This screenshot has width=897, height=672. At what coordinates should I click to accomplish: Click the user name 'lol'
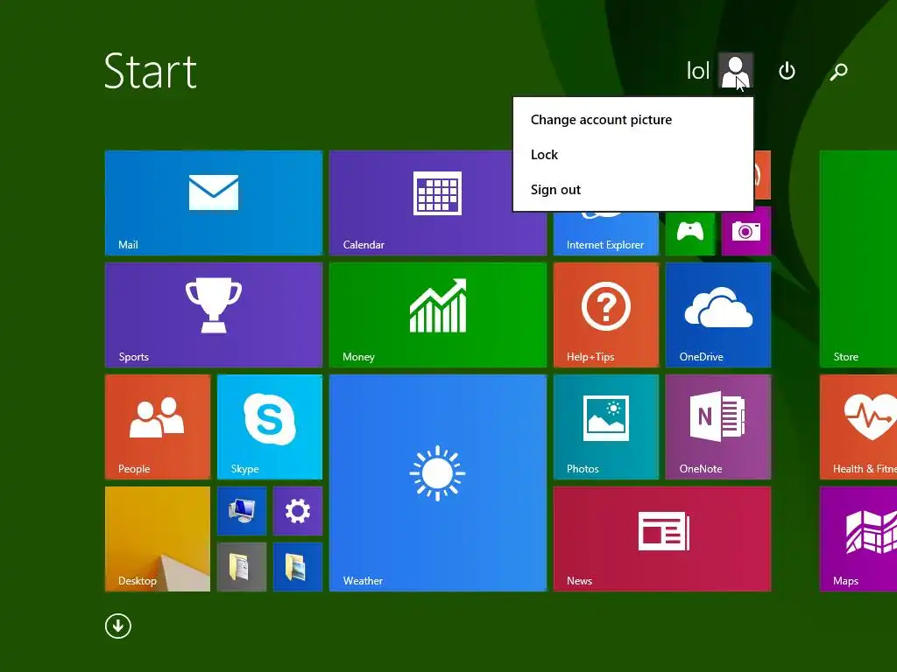click(x=698, y=71)
